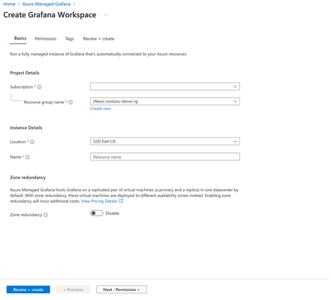Viewport: 331px width, 300px height.
Task: Open the View Pricing Details link
Action: click(99, 201)
